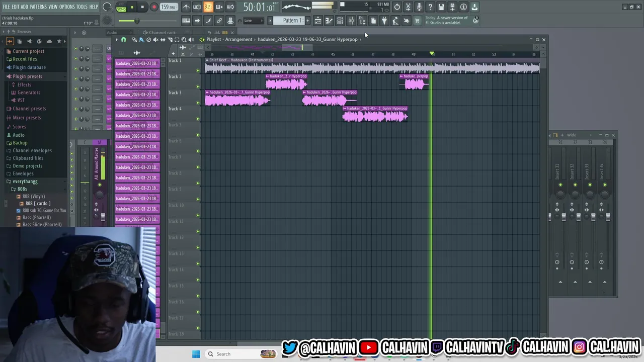Screen dimensions: 644x362
Task: Toggle typing keyboard to piano icon
Action: (x=186, y=21)
